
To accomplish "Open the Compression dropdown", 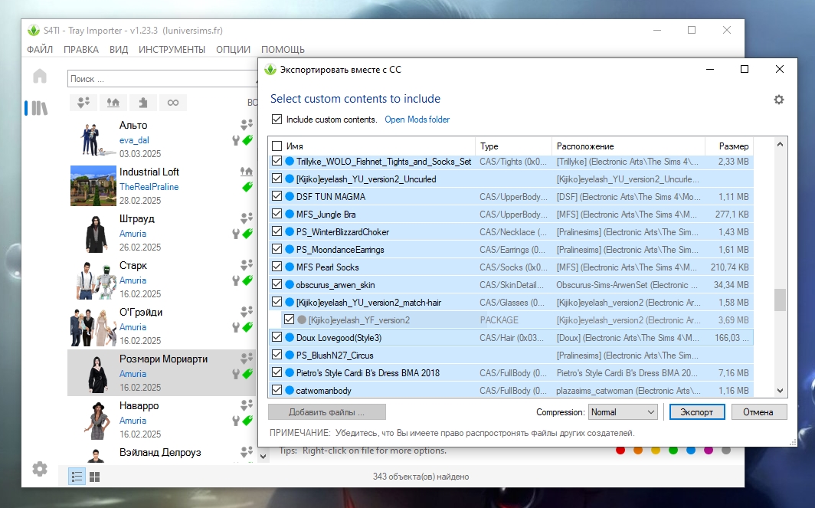I will (x=623, y=411).
